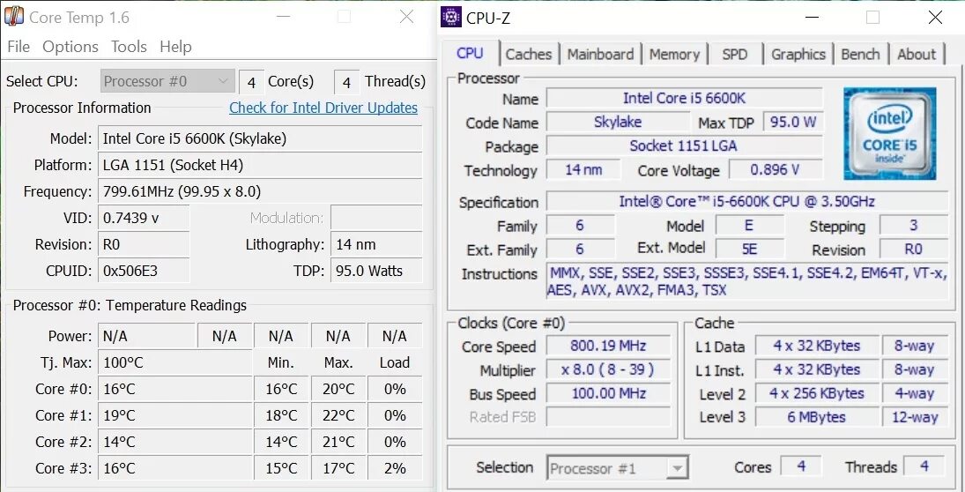This screenshot has width=965, height=492.
Task: Click the Core Temp thermometer app icon
Action: [13, 17]
